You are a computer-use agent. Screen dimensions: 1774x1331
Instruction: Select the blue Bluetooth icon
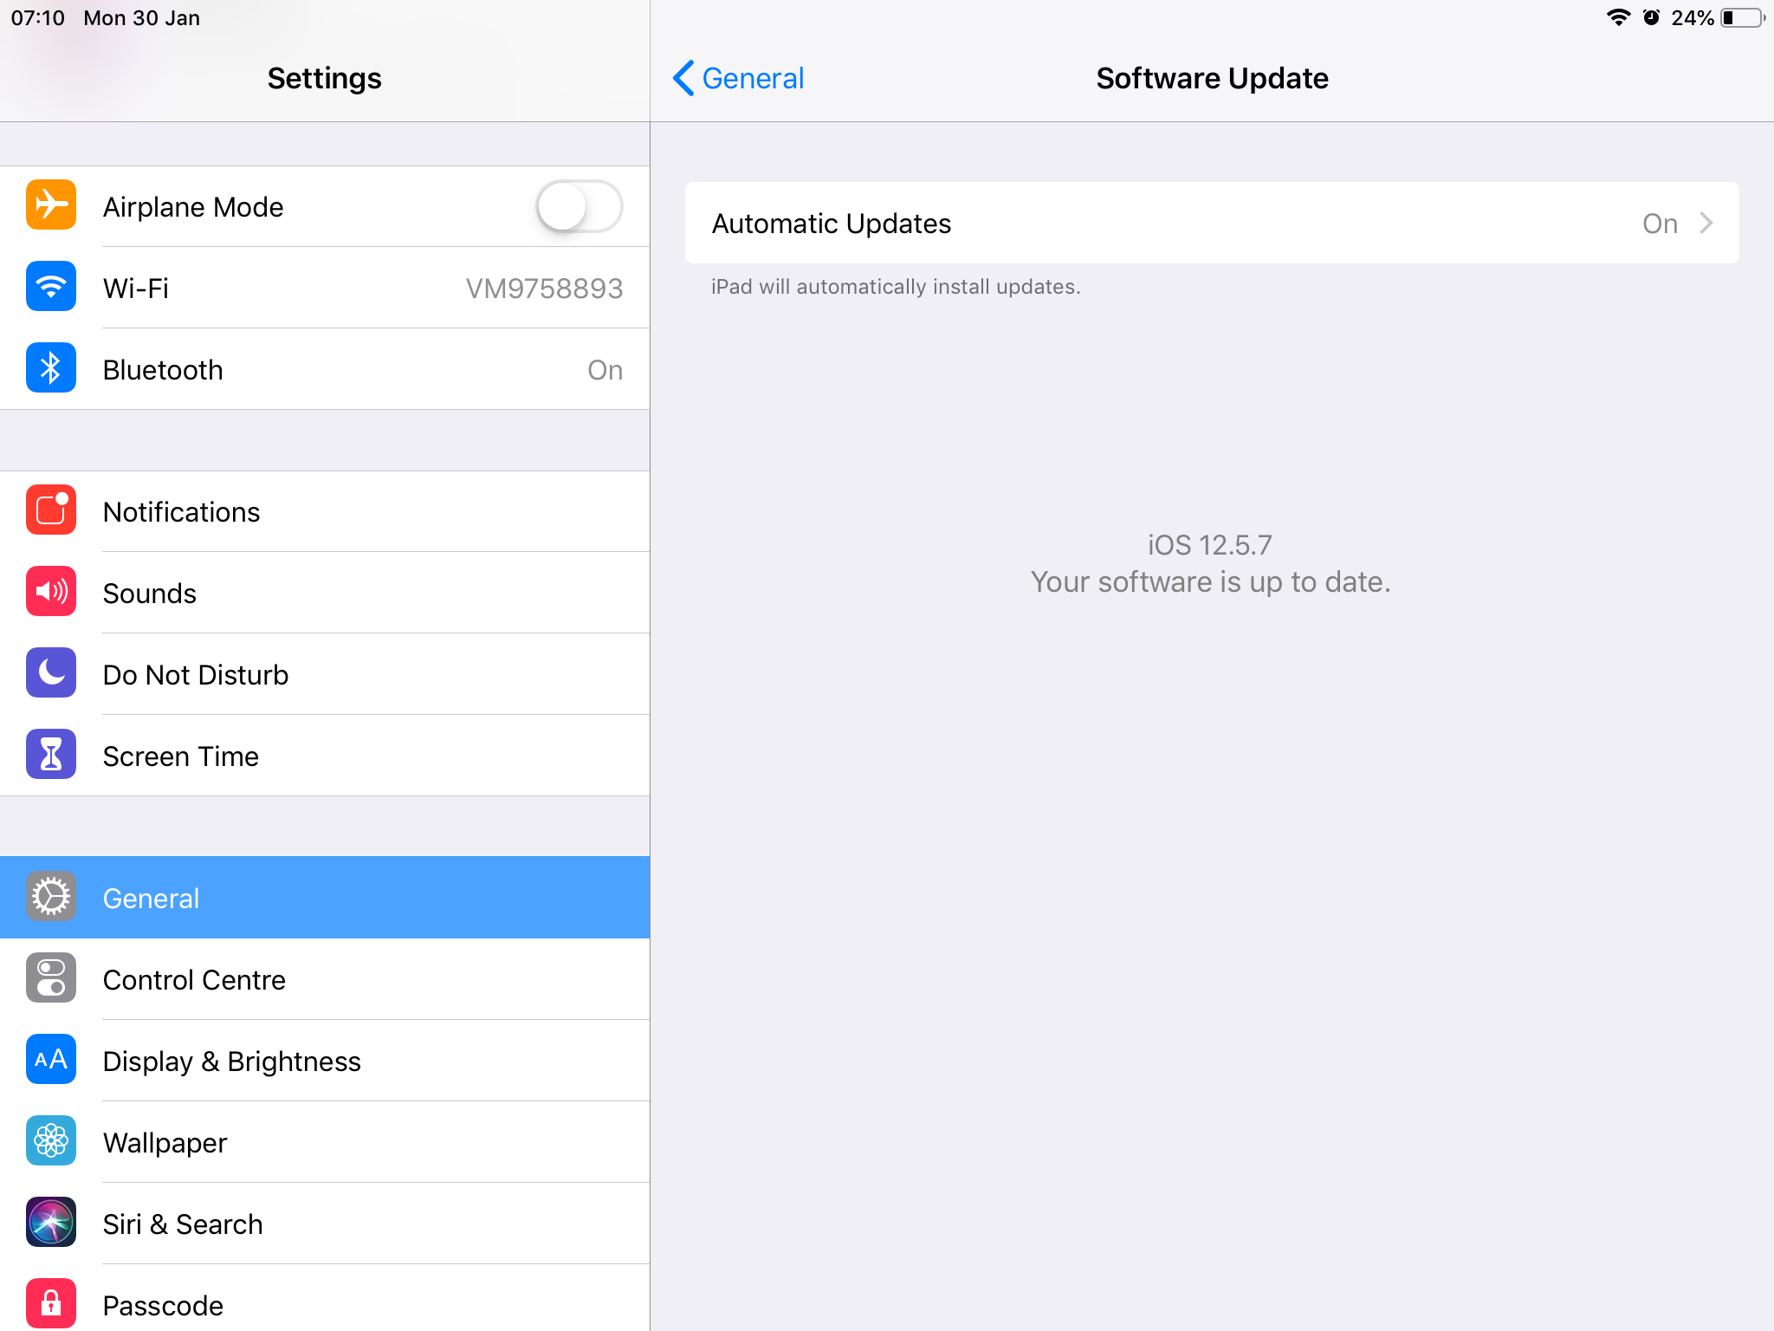click(x=51, y=368)
